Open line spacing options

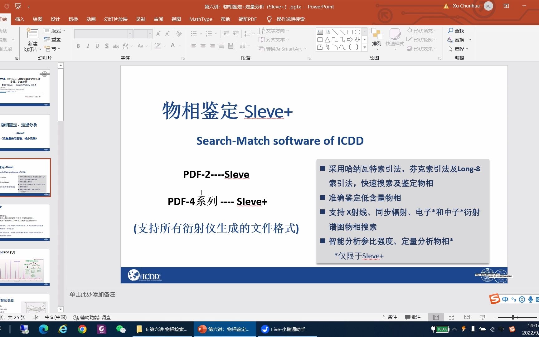click(x=249, y=33)
